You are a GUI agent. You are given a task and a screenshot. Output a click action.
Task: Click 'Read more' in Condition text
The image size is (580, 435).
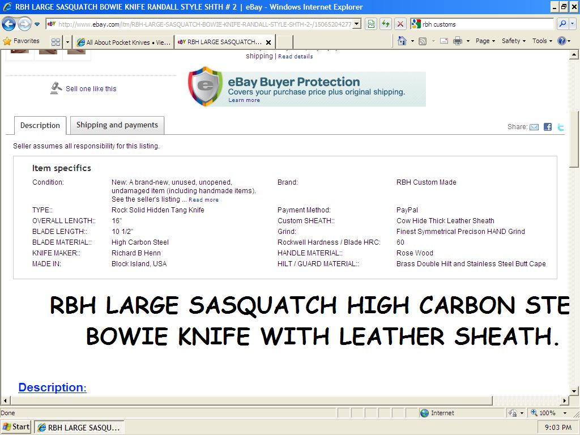point(204,200)
